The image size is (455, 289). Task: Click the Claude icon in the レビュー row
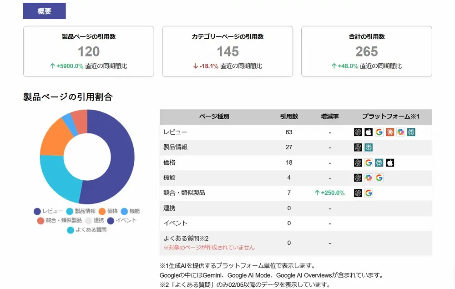389,132
